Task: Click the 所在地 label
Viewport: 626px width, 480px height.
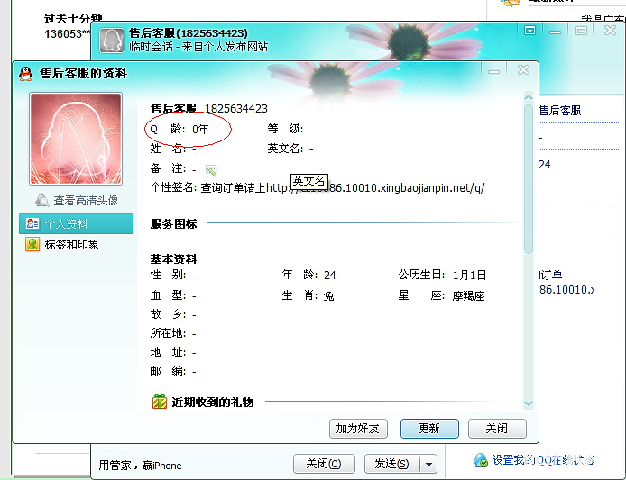Action: click(168, 333)
